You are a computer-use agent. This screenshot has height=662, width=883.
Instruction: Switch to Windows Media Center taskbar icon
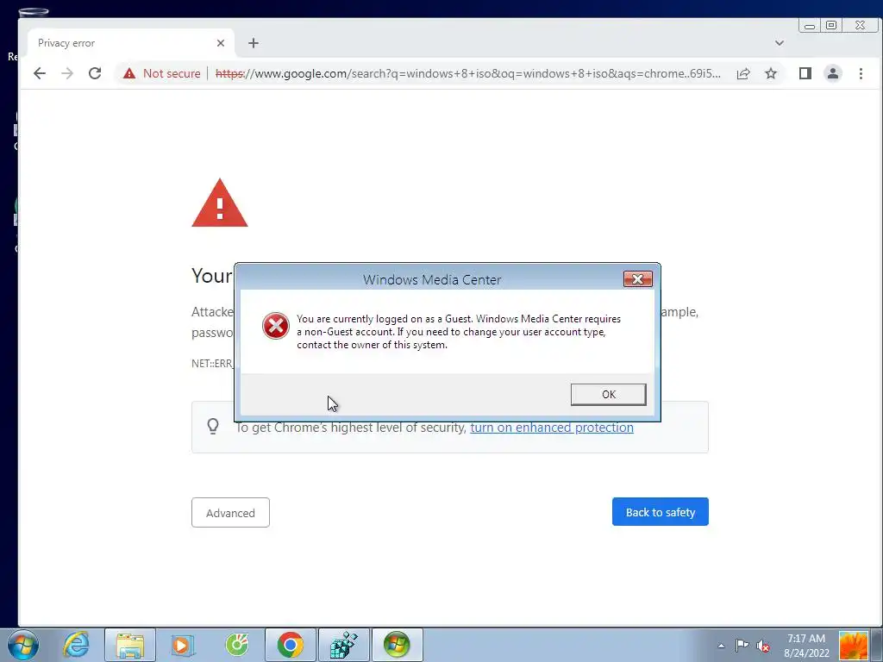[x=397, y=645]
